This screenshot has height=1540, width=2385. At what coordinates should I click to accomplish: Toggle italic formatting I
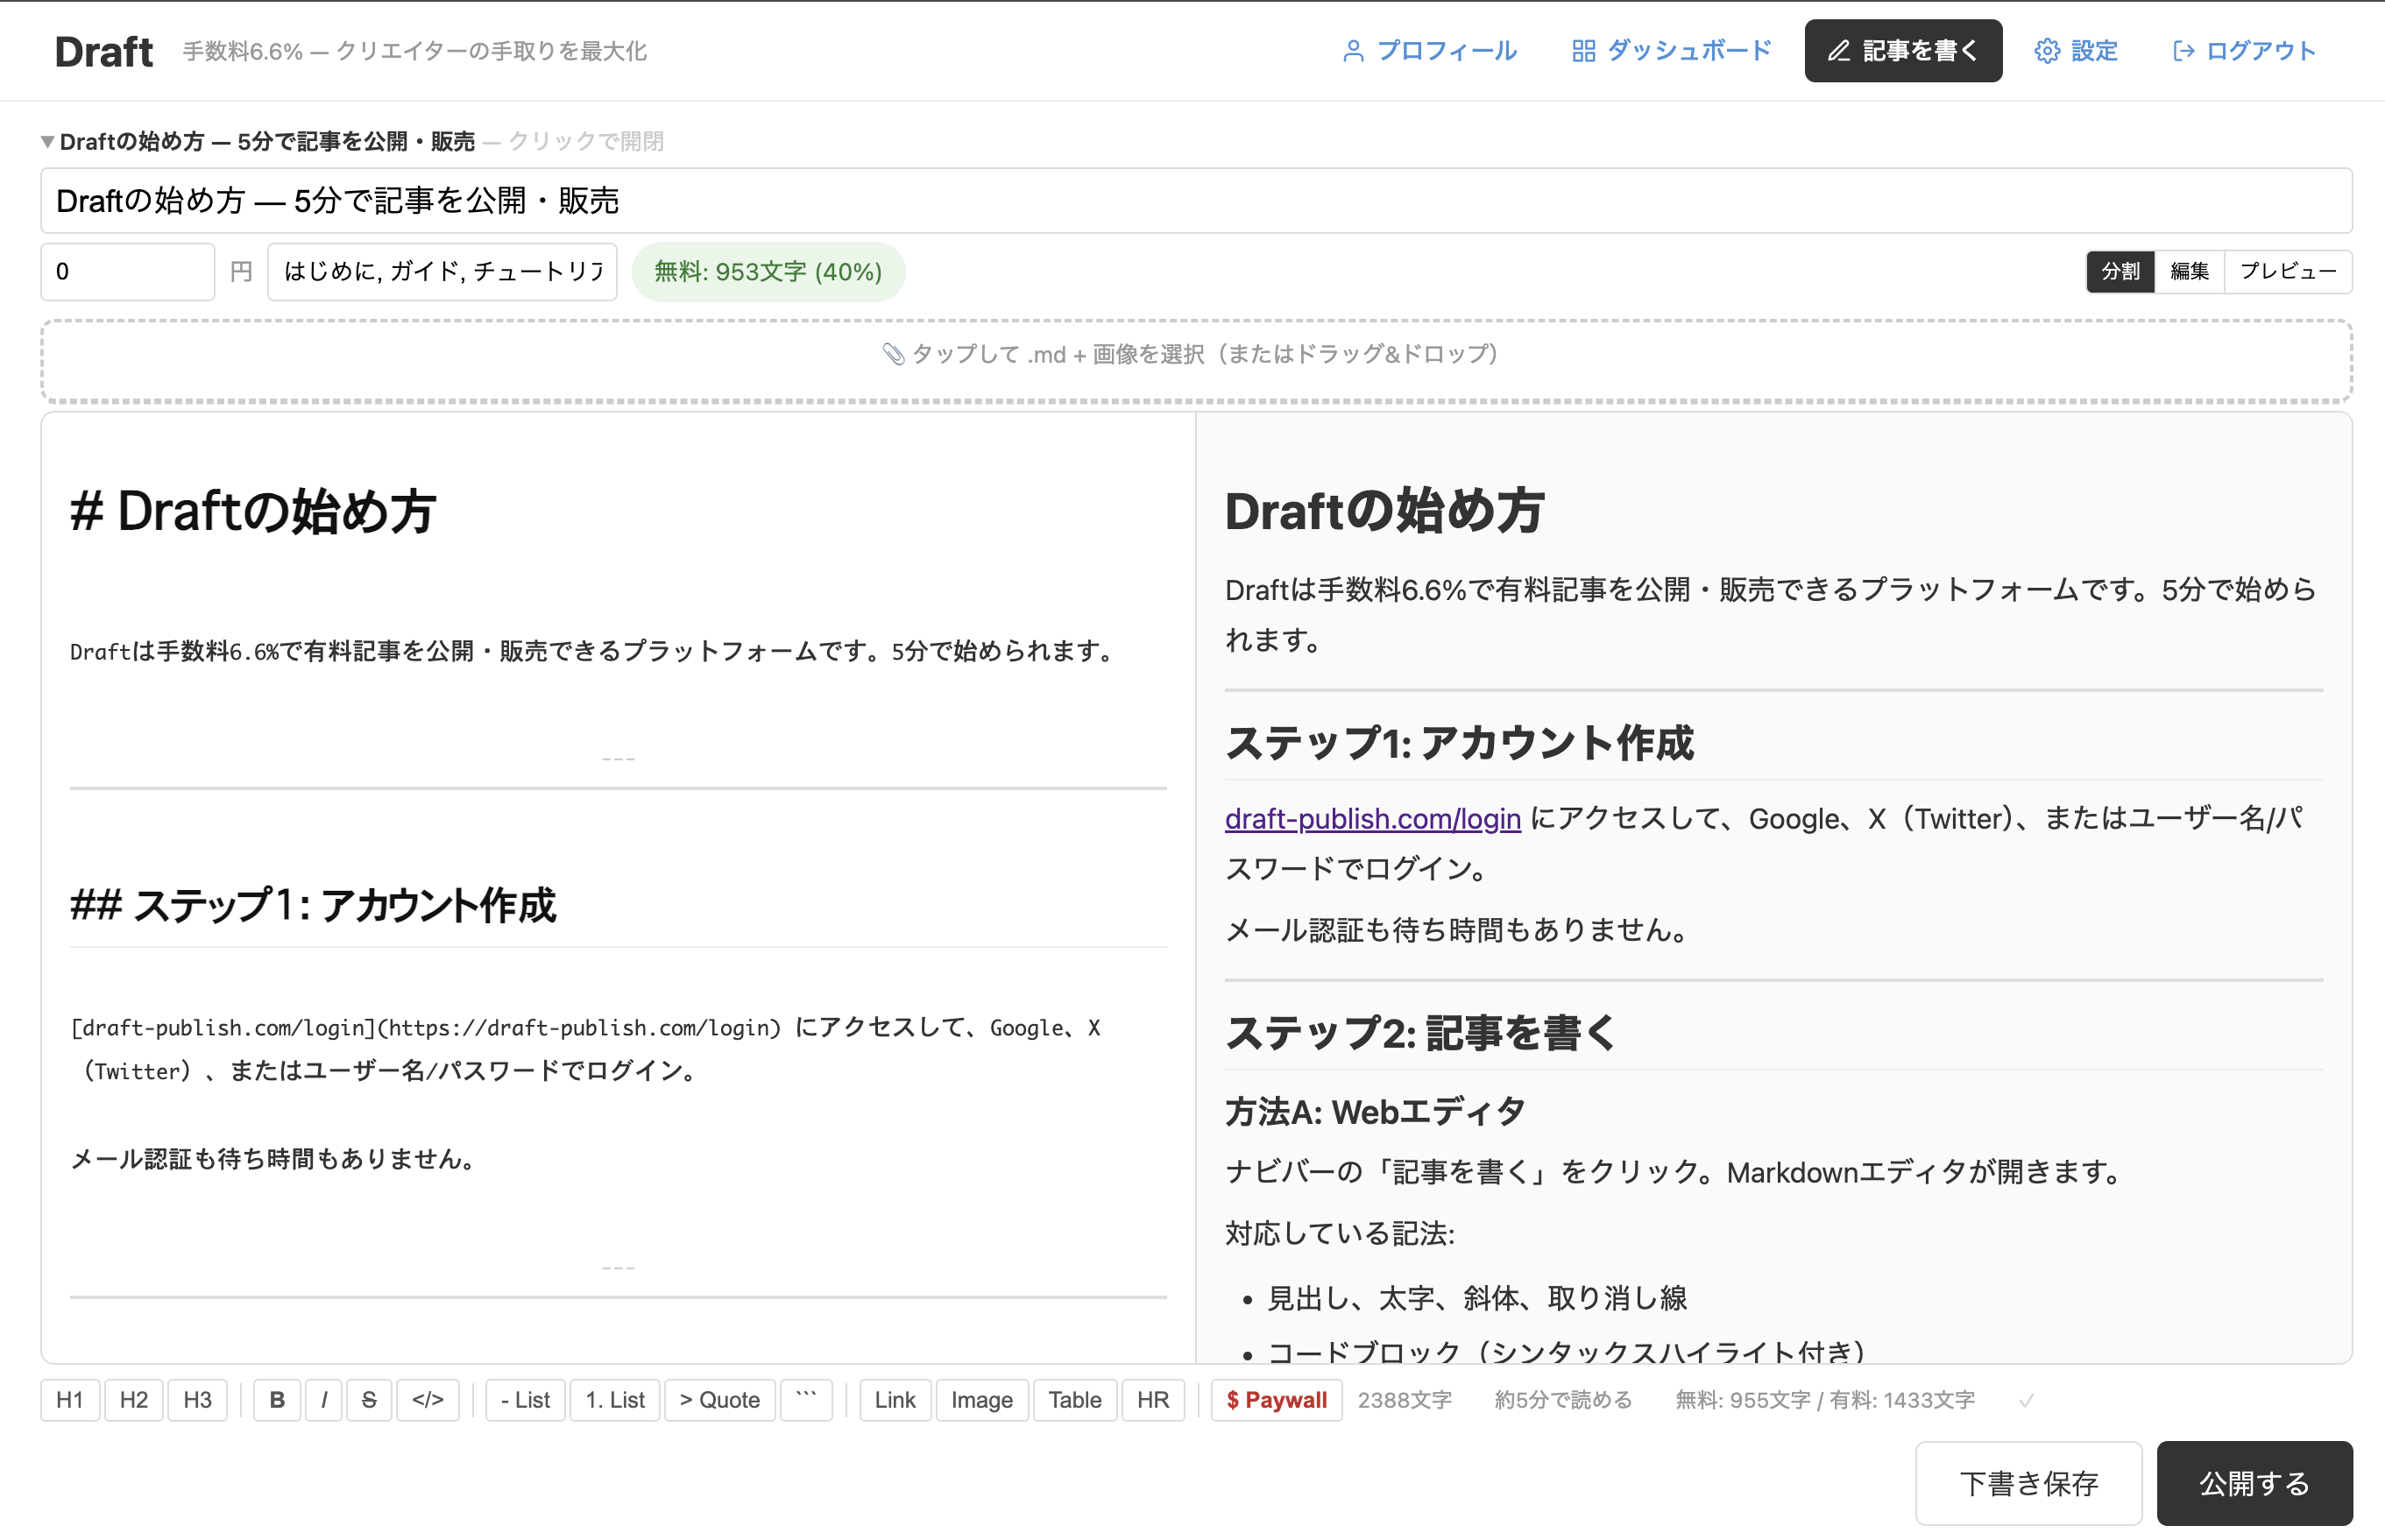(324, 1399)
